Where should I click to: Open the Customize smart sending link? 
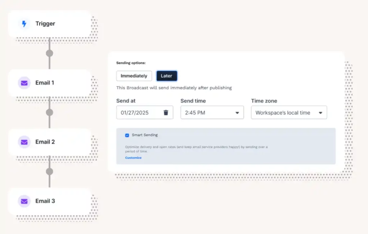(x=133, y=158)
